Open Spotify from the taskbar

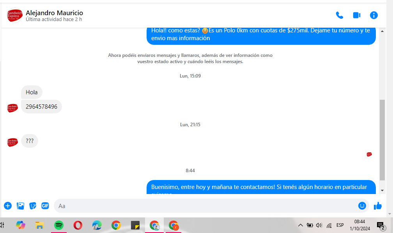[58, 225]
